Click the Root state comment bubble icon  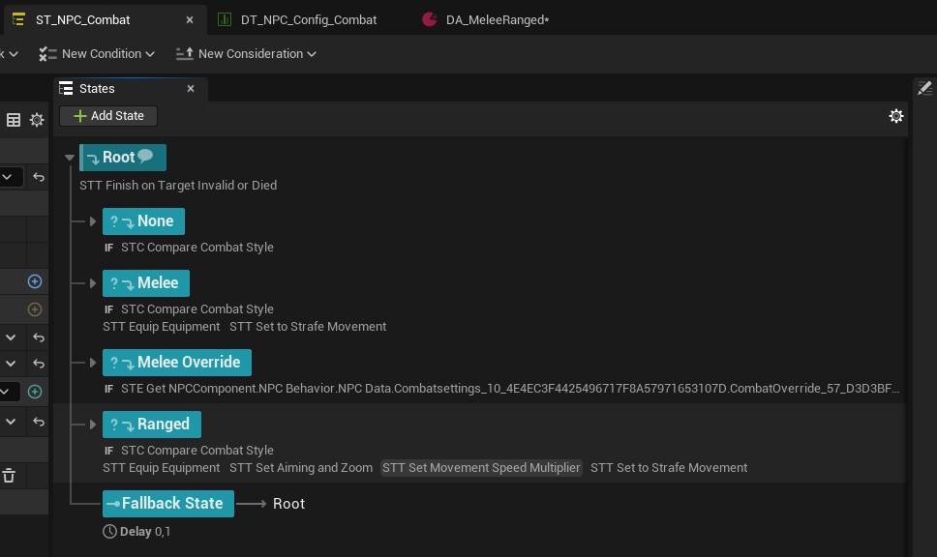pos(146,157)
